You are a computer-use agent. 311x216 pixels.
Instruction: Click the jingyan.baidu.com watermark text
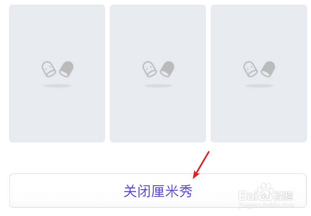[266, 205]
